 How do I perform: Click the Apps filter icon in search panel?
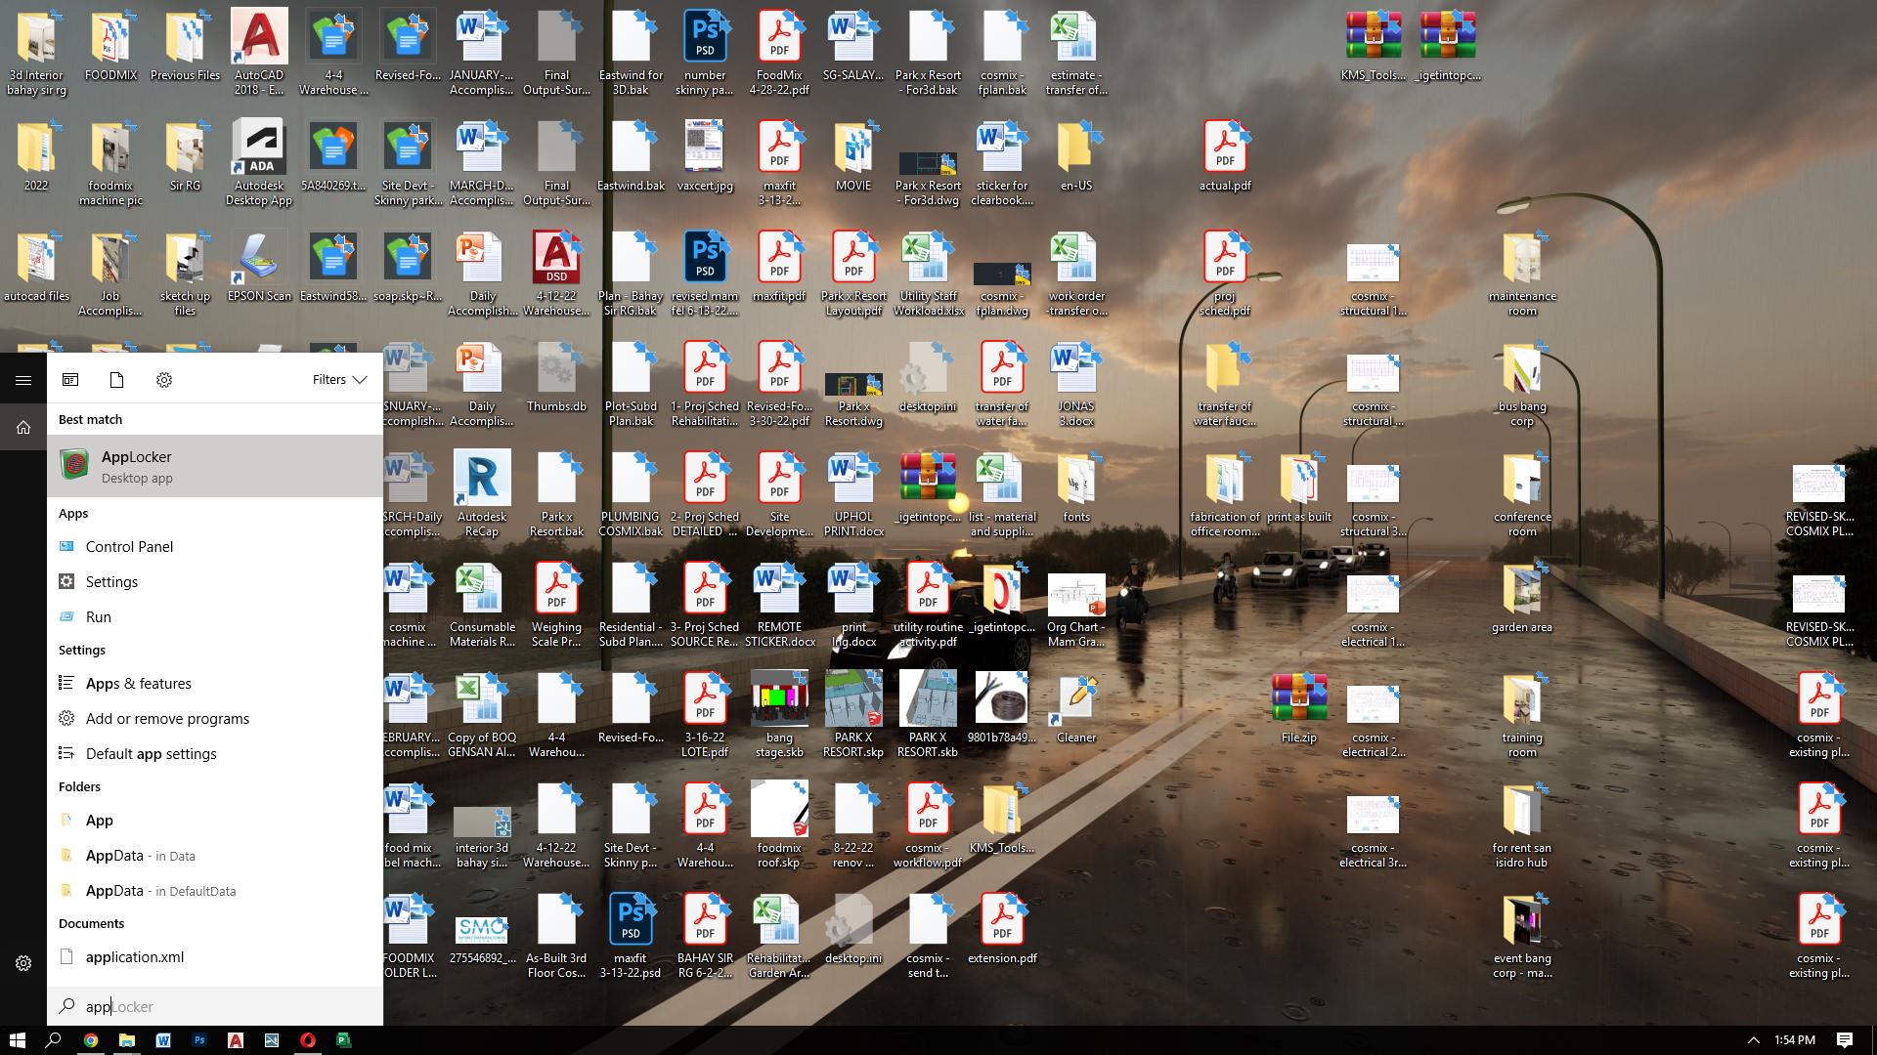coord(70,380)
